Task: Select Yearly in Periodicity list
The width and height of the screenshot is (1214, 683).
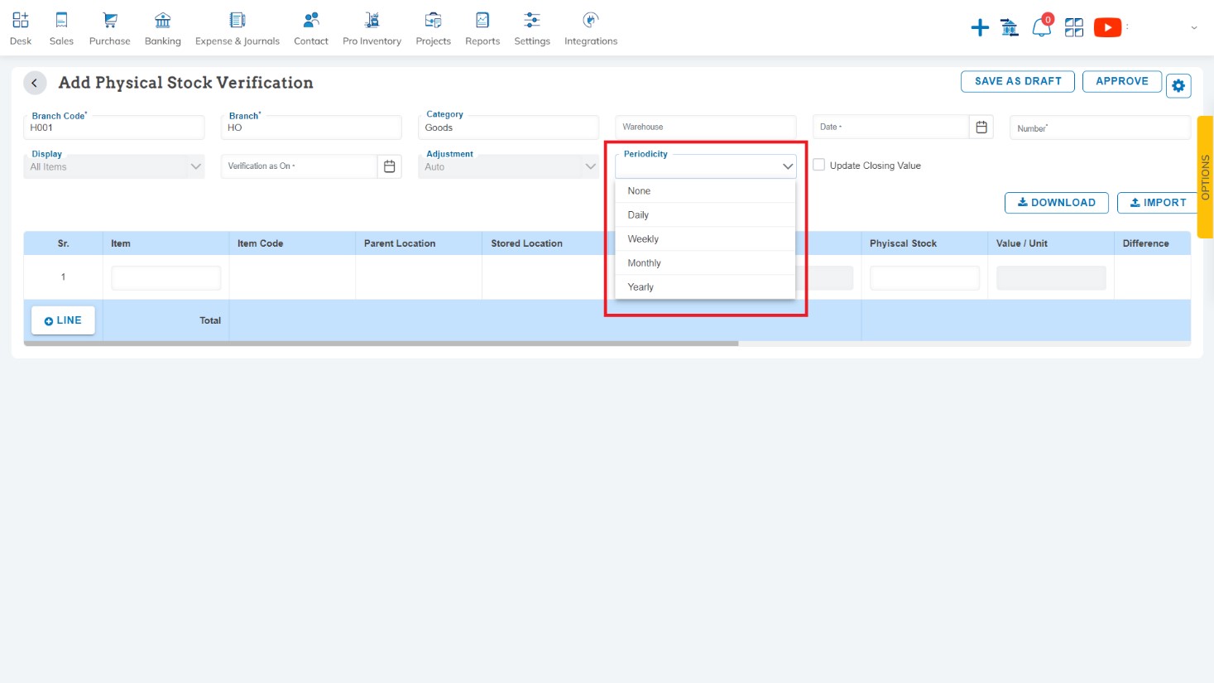Action: coord(705,287)
